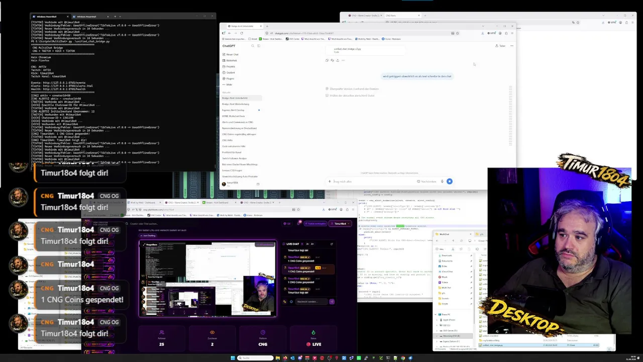Send chat message with purple arrow button
The height and width of the screenshot is (362, 643).
[332, 302]
